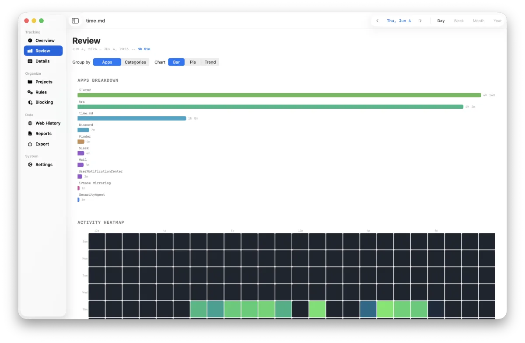The image size is (525, 343).
Task: Click the Projects folder icon
Action: pyautogui.click(x=30, y=82)
